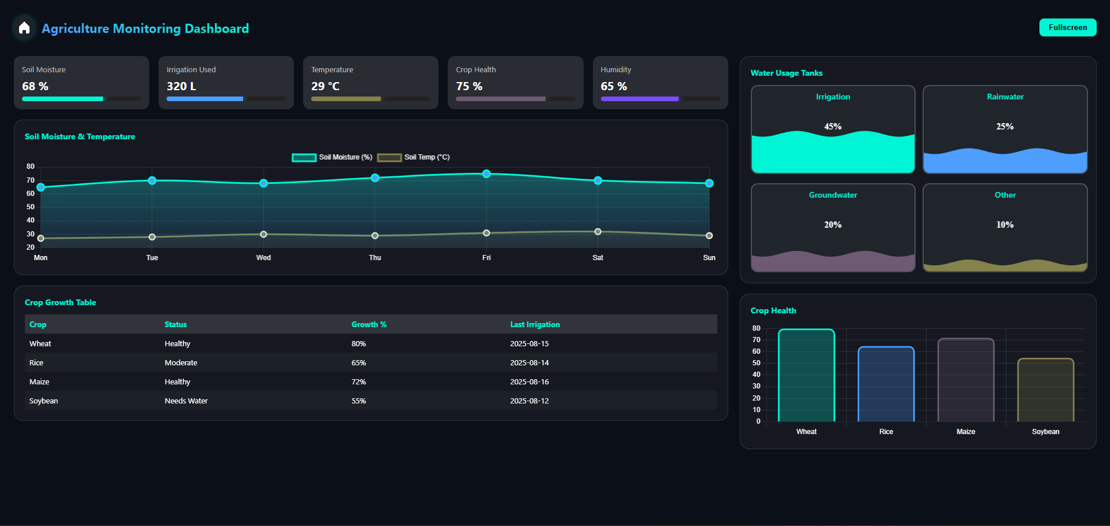Viewport: 1110px width, 526px height.
Task: Click Saturday's soil temperature data point
Action: (x=598, y=232)
